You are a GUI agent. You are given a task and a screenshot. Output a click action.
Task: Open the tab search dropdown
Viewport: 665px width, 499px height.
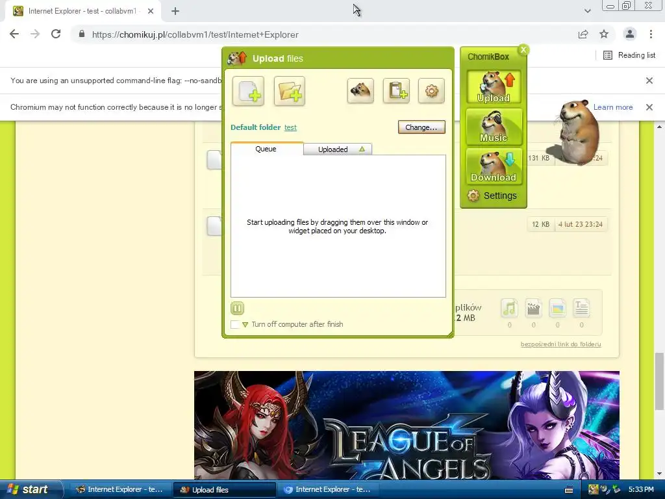coord(587,11)
